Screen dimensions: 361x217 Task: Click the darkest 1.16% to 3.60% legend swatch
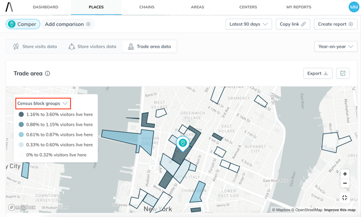click(x=22, y=114)
